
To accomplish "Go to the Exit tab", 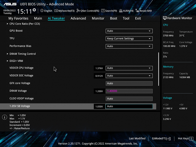I will pyautogui.click(x=138, y=18).
